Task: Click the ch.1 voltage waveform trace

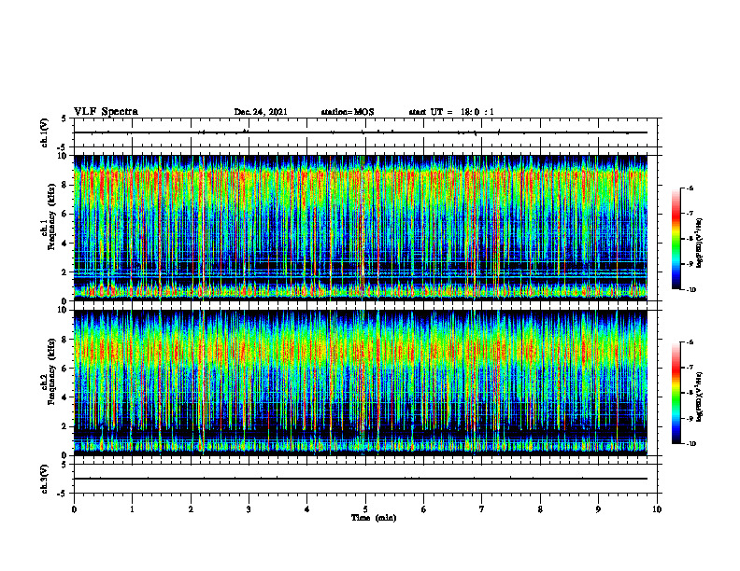Action: click(x=361, y=132)
